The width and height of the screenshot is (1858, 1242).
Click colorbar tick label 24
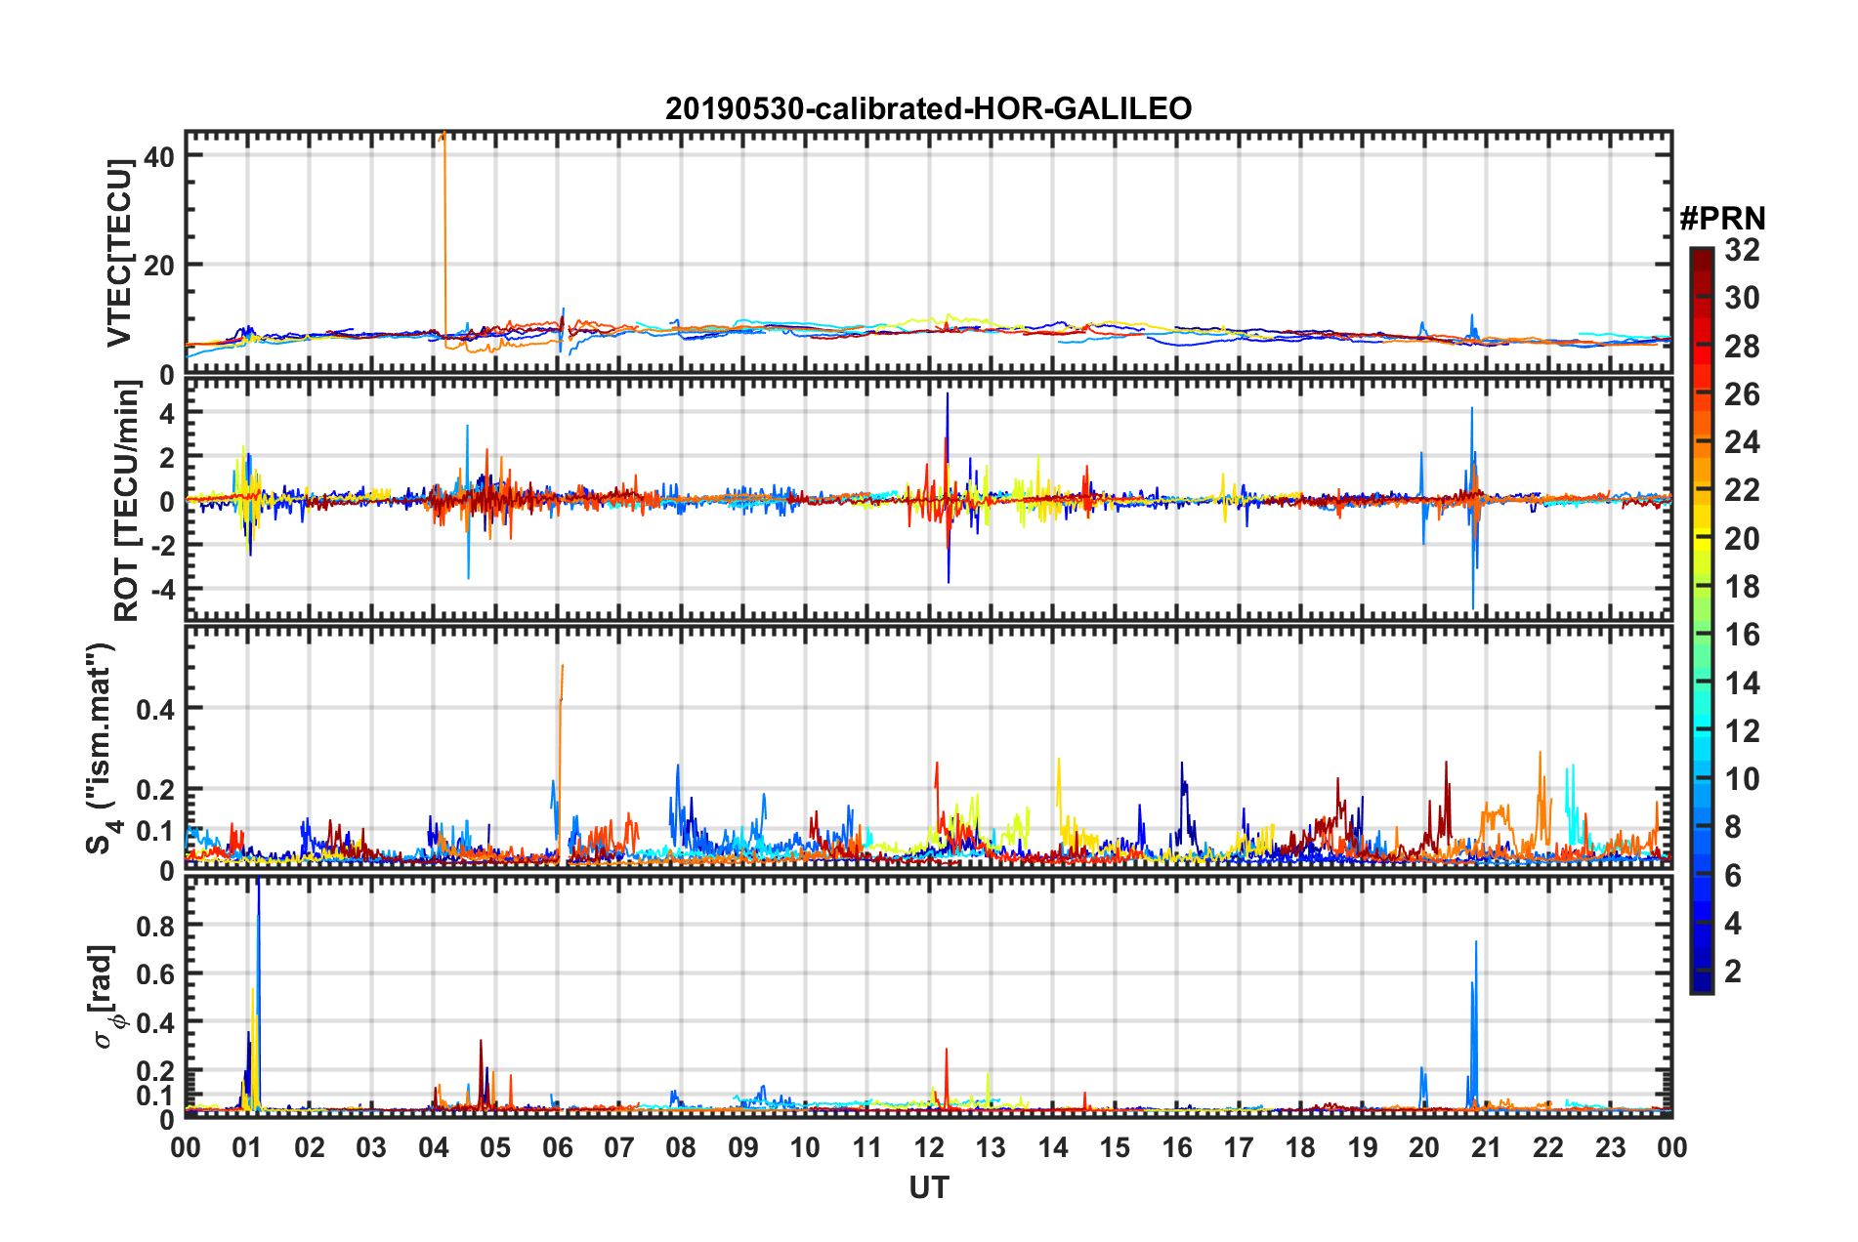click(1742, 442)
